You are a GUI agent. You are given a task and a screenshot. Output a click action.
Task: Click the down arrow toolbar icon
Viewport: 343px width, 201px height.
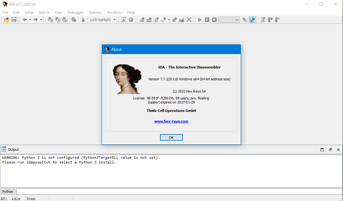pos(83,20)
